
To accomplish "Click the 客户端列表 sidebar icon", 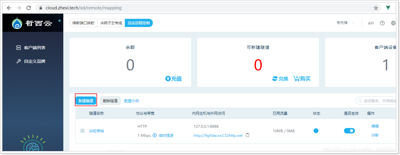I will (19, 48).
